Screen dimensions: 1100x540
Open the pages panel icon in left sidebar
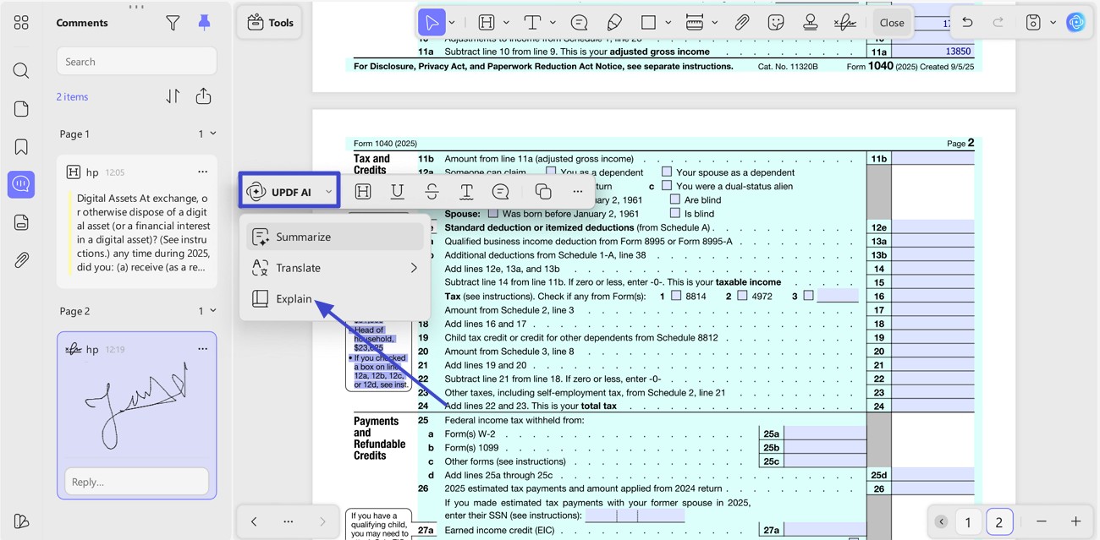click(21, 109)
